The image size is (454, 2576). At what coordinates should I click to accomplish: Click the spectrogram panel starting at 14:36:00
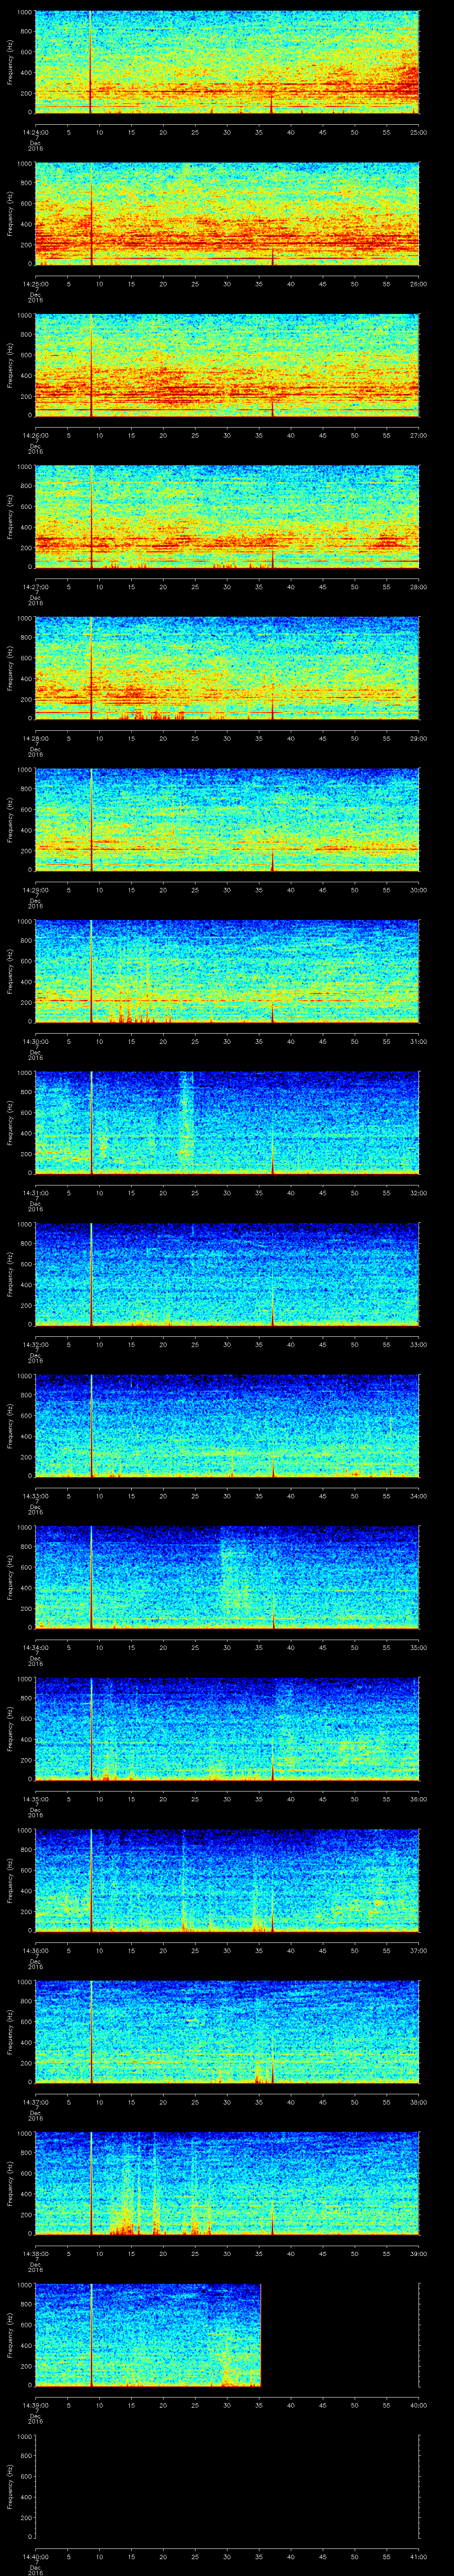pyautogui.click(x=227, y=1880)
